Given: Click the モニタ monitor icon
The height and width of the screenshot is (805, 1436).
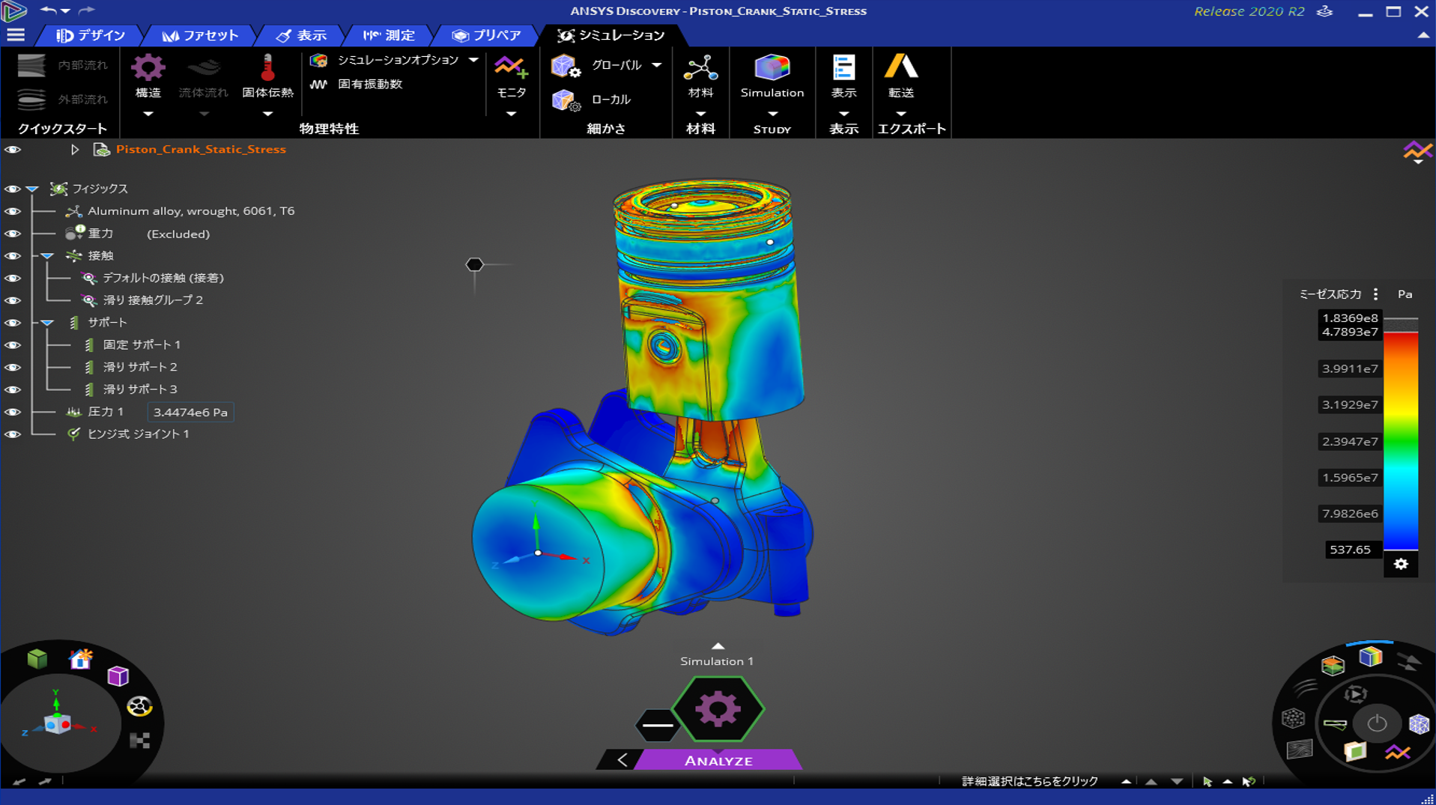Looking at the screenshot, I should (512, 68).
